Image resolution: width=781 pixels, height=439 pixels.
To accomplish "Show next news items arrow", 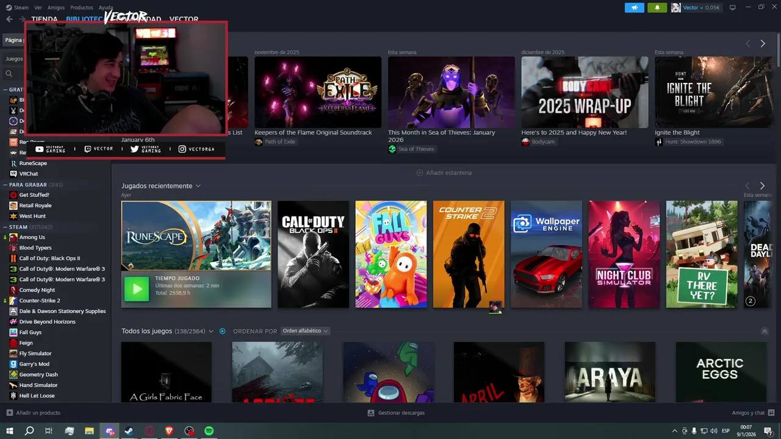I will click(x=763, y=44).
